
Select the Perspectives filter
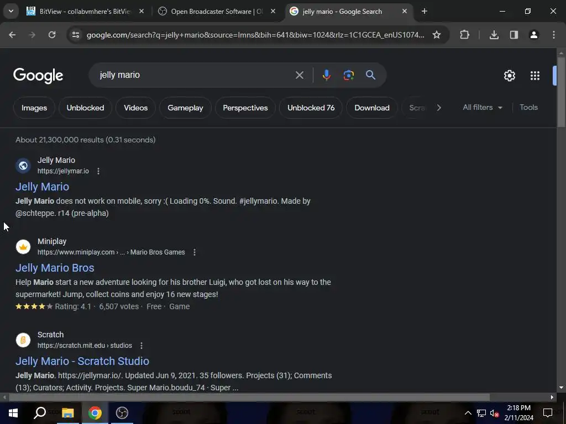[x=245, y=108]
